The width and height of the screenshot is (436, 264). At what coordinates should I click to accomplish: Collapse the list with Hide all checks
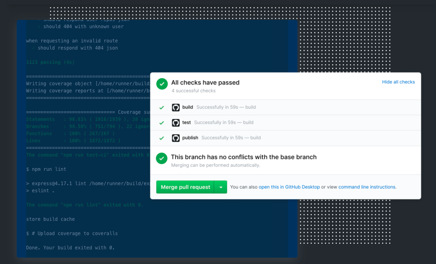[398, 82]
